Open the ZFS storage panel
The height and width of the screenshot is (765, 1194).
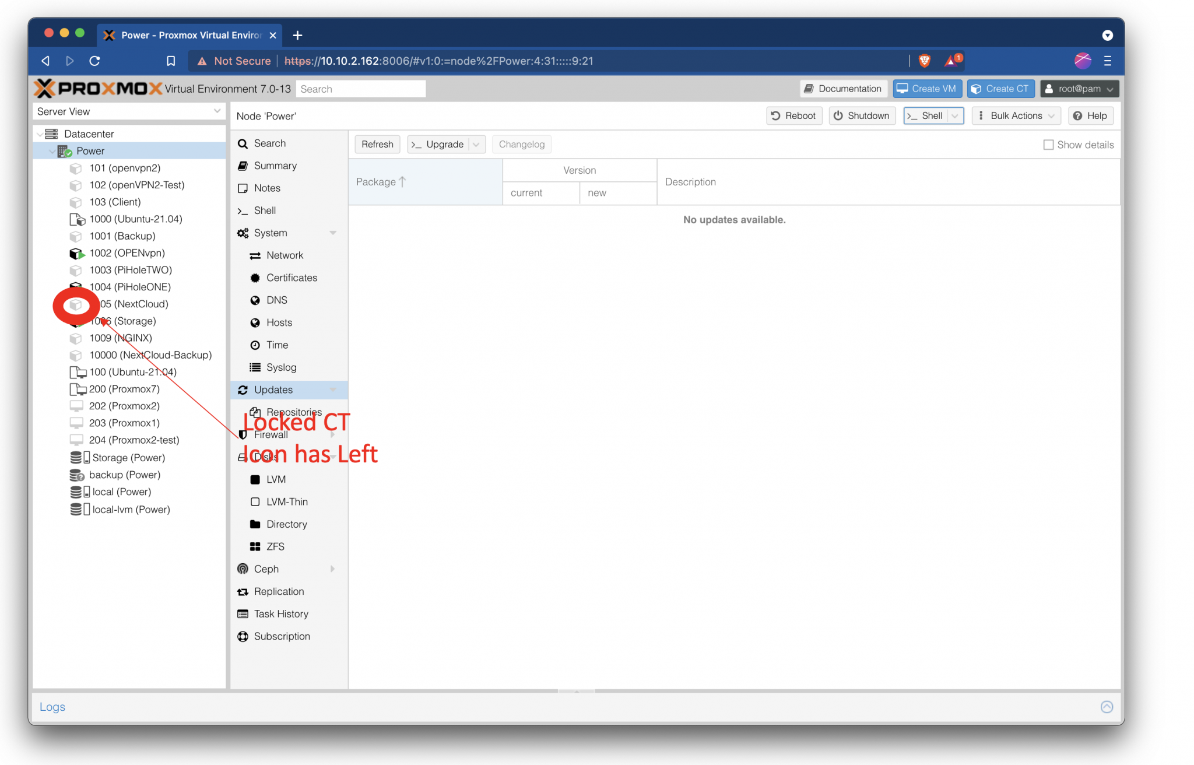pos(274,546)
